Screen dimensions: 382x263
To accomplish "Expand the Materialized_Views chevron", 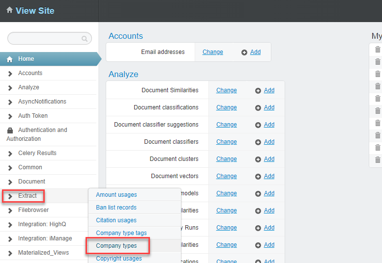I will pyautogui.click(x=10, y=253).
